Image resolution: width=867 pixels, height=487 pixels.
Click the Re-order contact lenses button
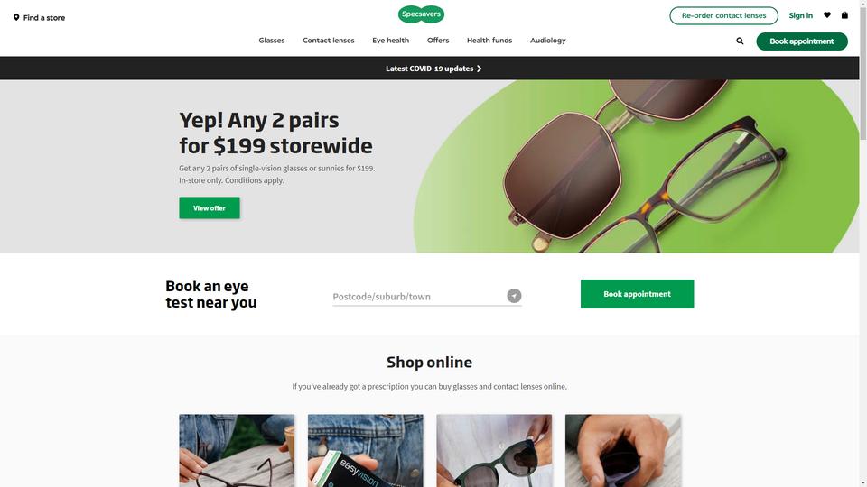pos(723,15)
